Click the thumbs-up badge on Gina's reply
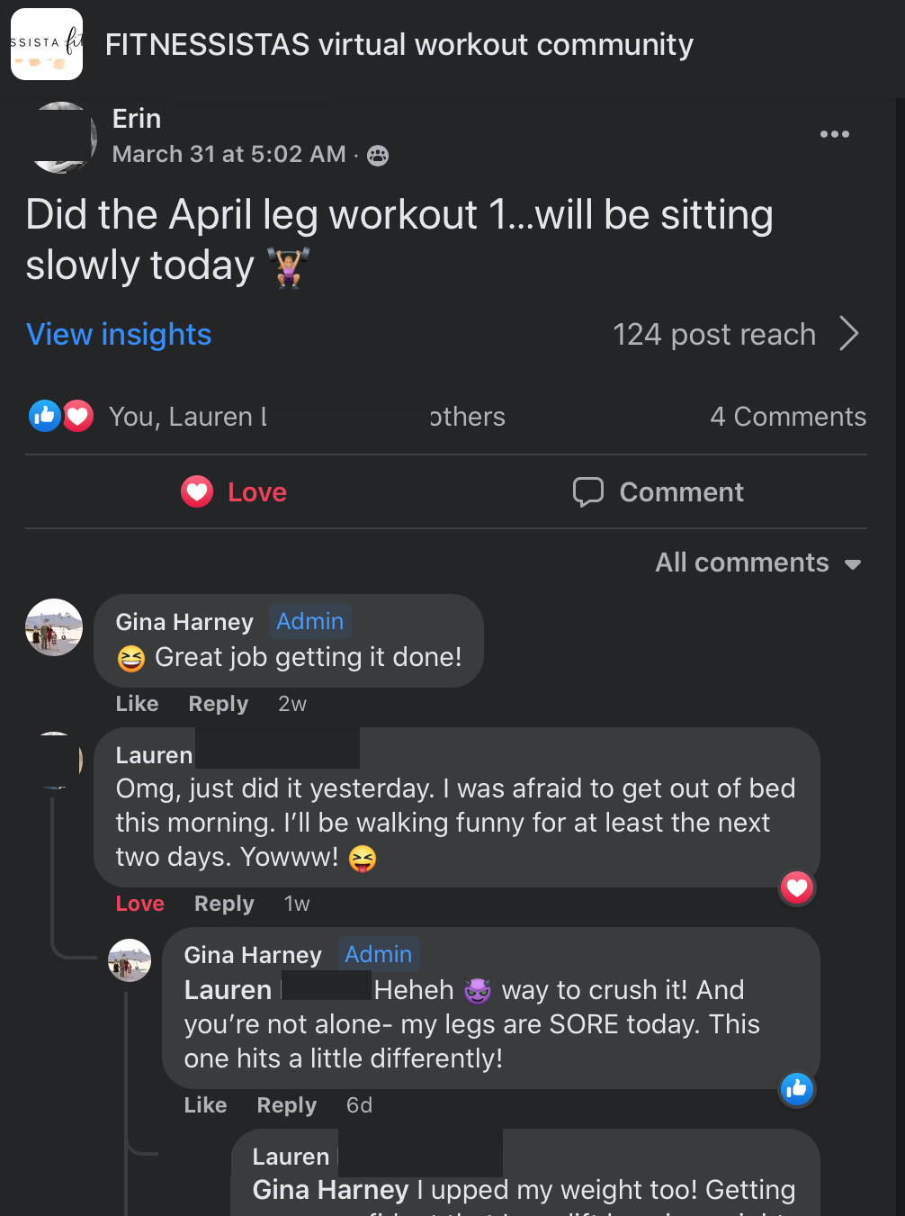 797,1089
